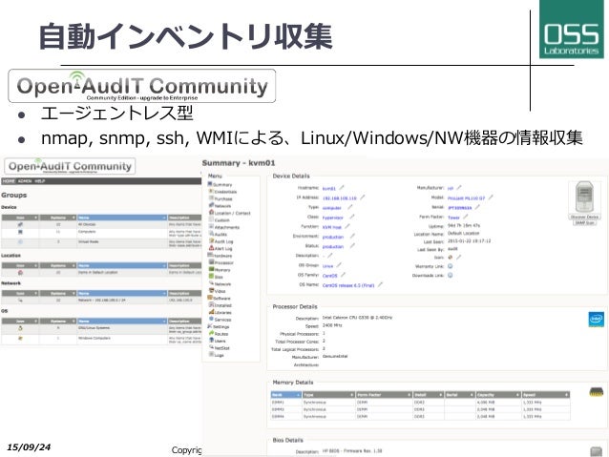Open the Downloads Link globe icon
The height and width of the screenshot is (457, 609).
(x=451, y=276)
